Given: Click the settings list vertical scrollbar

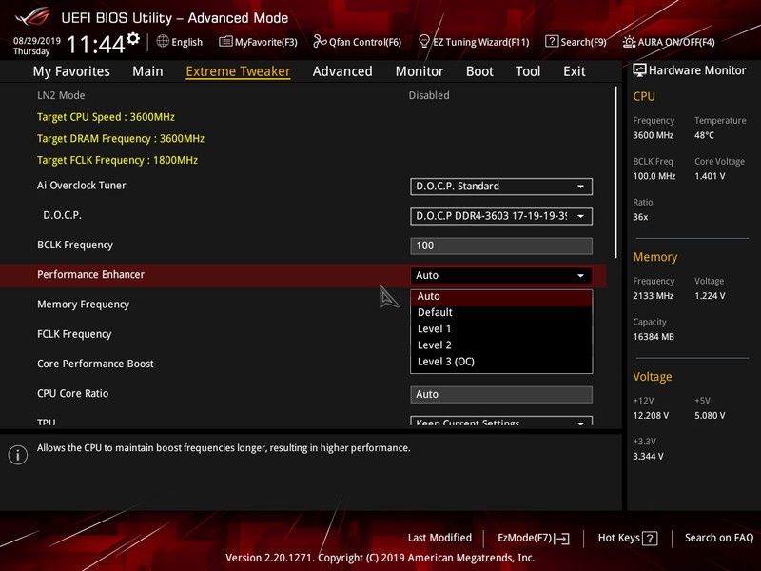Looking at the screenshot, I should [x=615, y=172].
